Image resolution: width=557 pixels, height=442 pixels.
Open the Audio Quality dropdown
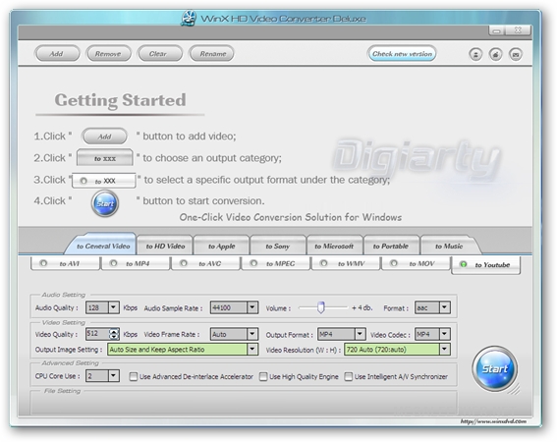pyautogui.click(x=114, y=307)
